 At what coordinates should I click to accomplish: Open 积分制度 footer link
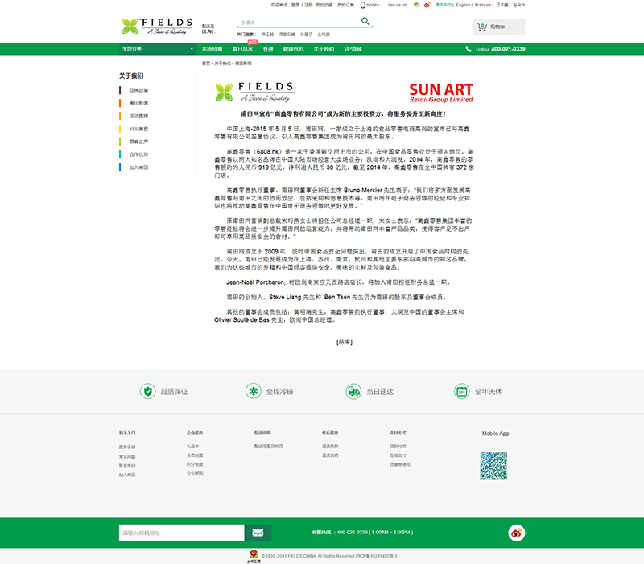point(195,465)
